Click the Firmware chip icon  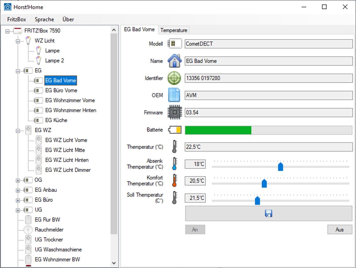pos(175,112)
